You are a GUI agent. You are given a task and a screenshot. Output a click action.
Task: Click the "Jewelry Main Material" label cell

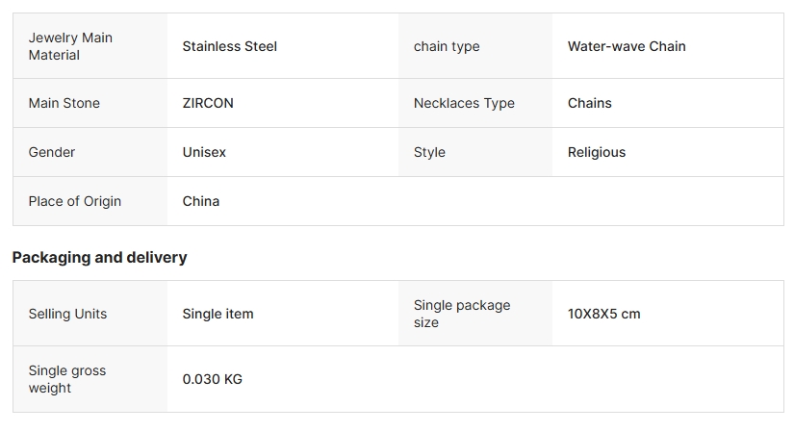pos(70,46)
